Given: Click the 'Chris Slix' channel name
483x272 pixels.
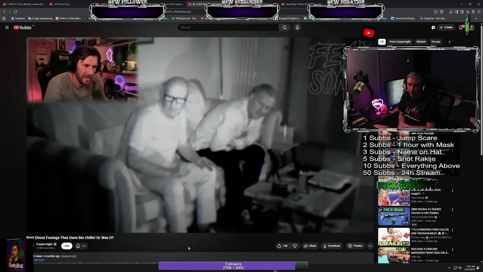Looking at the screenshot, I should coord(417,257).
